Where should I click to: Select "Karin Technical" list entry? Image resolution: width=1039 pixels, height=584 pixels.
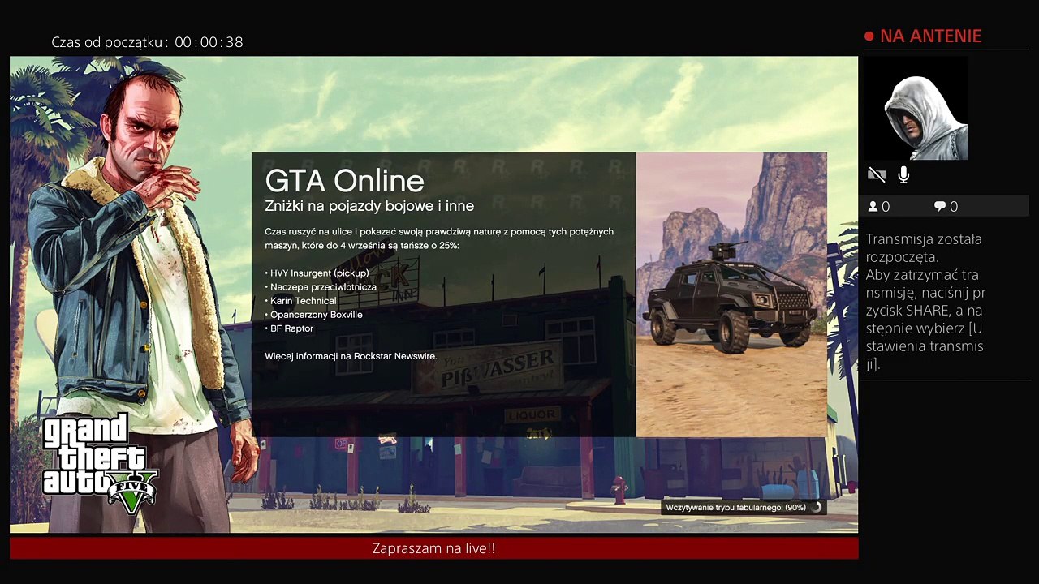pyautogui.click(x=300, y=301)
